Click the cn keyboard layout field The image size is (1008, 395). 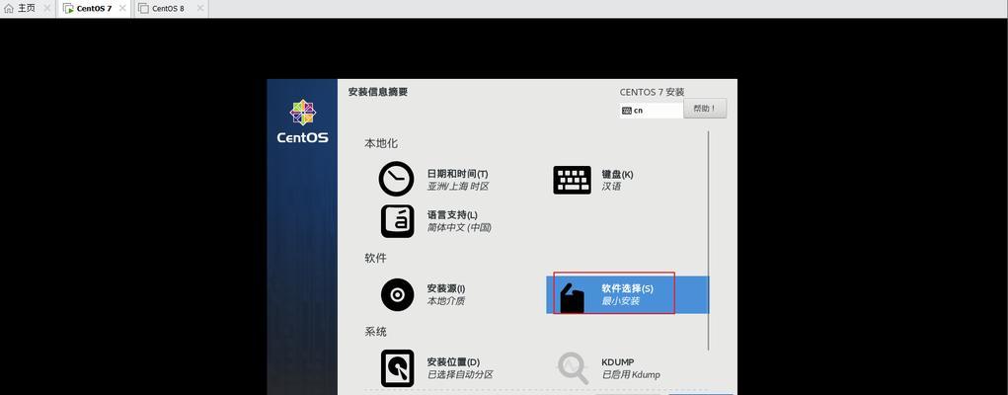click(x=652, y=110)
